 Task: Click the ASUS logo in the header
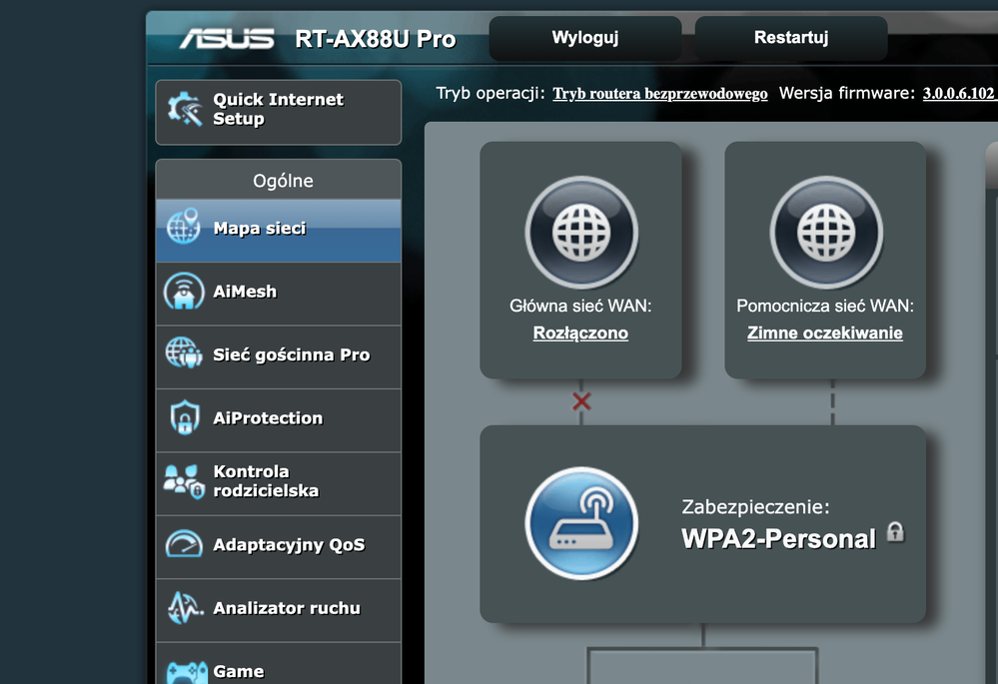(x=227, y=39)
